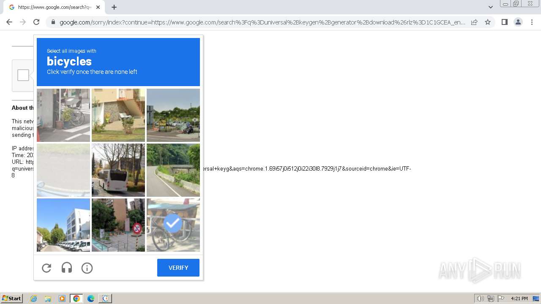Select the google.com/search tab

pyautogui.click(x=54, y=7)
